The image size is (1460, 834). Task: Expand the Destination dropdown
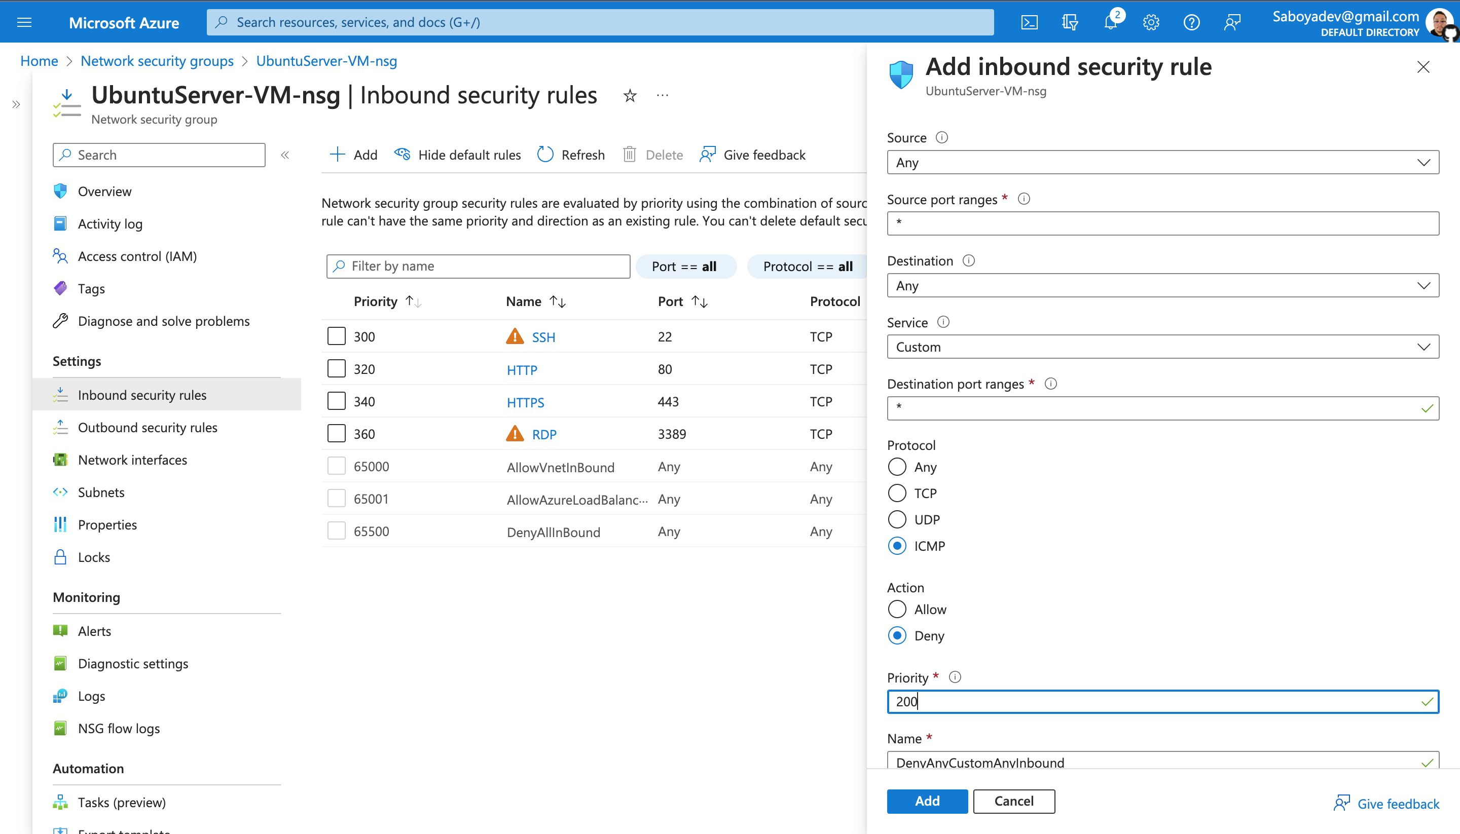(x=1162, y=285)
